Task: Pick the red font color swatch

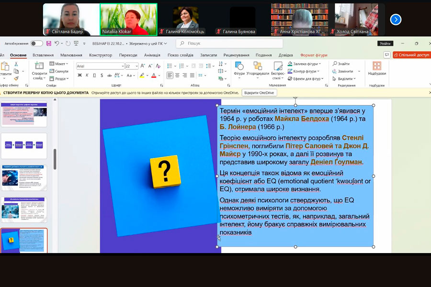Action: [154, 75]
